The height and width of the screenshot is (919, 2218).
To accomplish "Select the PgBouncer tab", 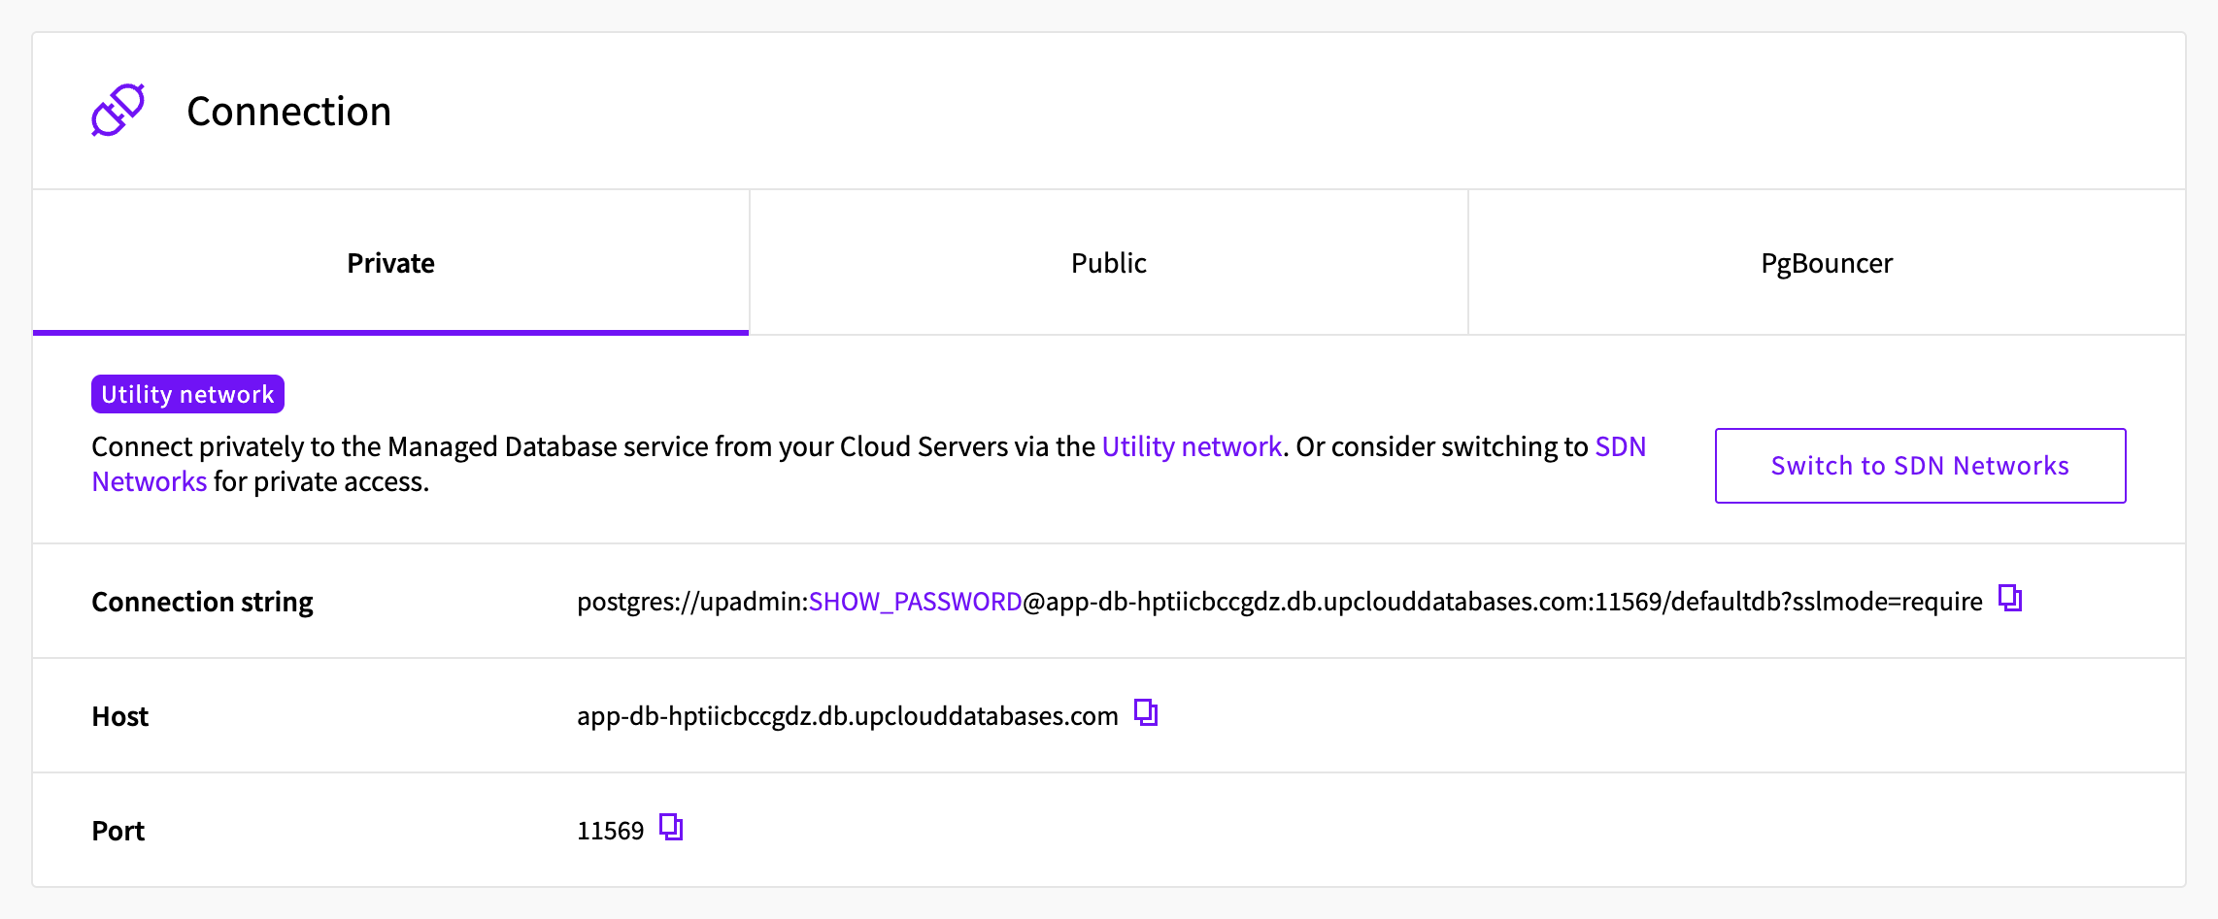I will tap(1827, 262).
